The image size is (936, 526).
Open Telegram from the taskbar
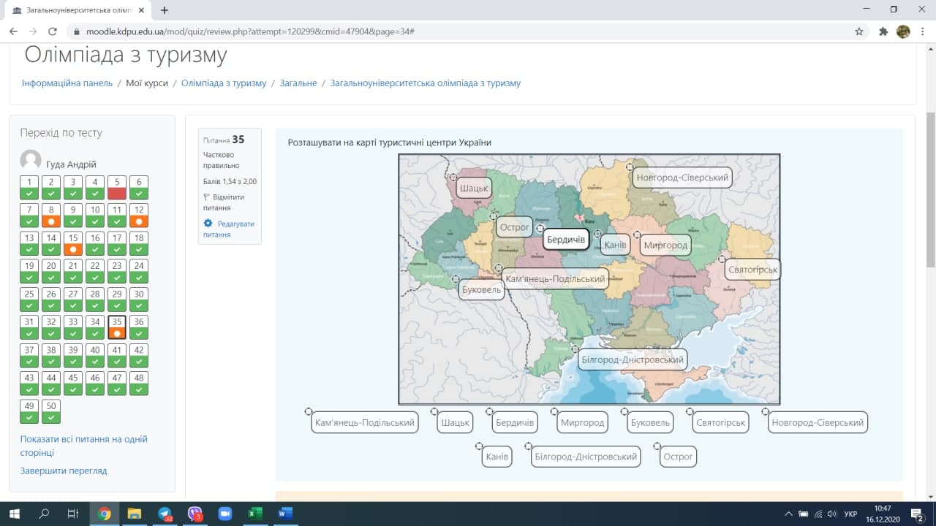[165, 514]
